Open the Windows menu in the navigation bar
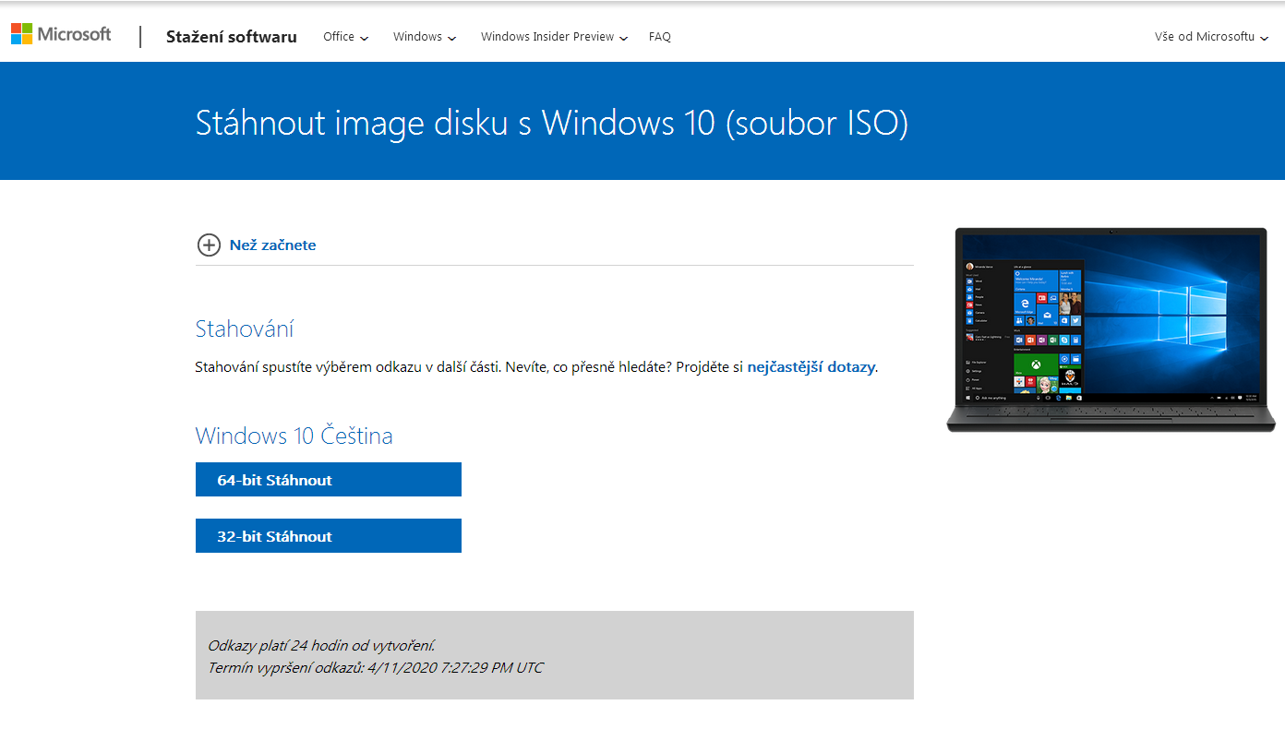The width and height of the screenshot is (1285, 729). pos(417,37)
